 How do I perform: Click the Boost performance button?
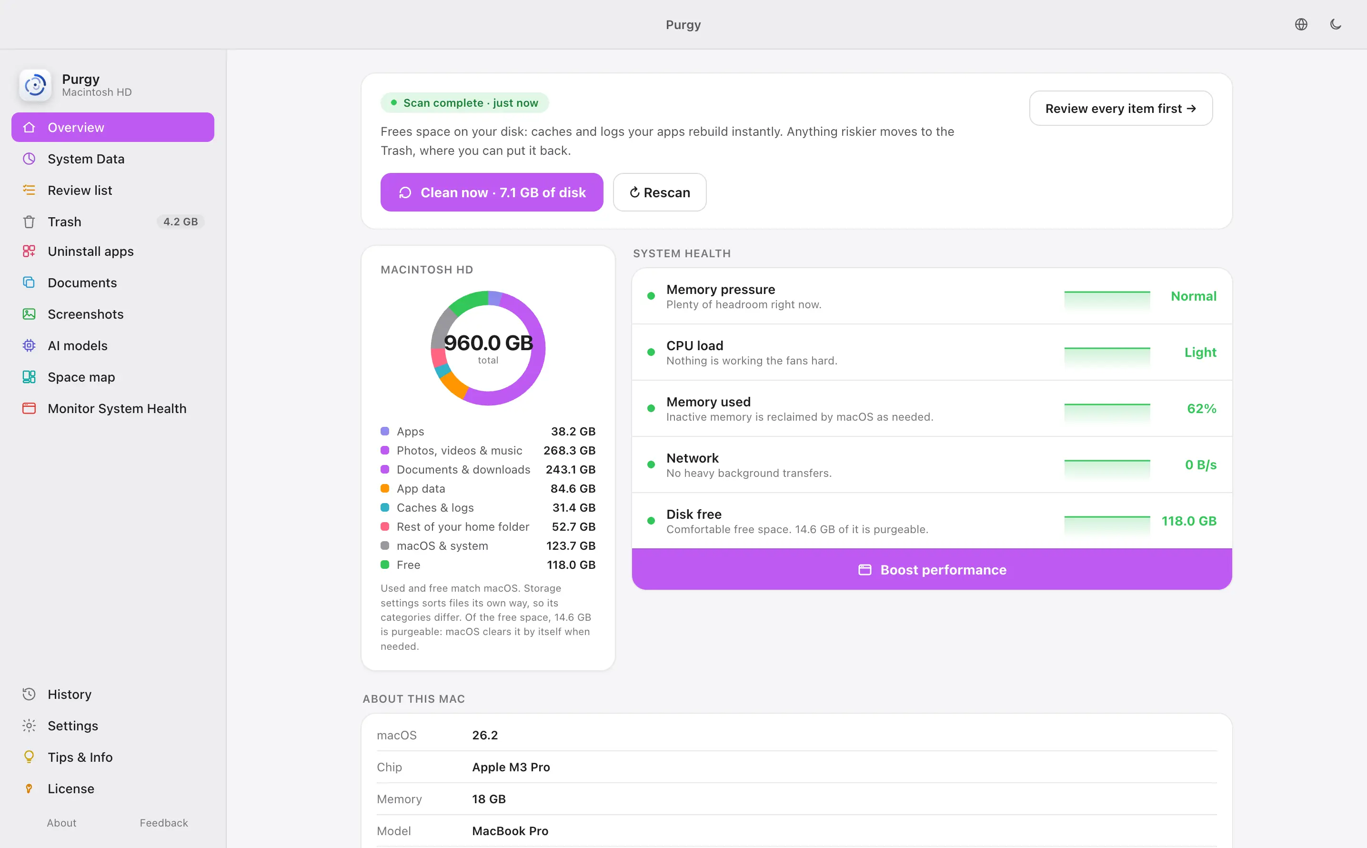pos(932,570)
